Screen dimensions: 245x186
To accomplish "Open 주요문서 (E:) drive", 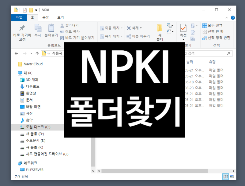I will pos(33,141).
